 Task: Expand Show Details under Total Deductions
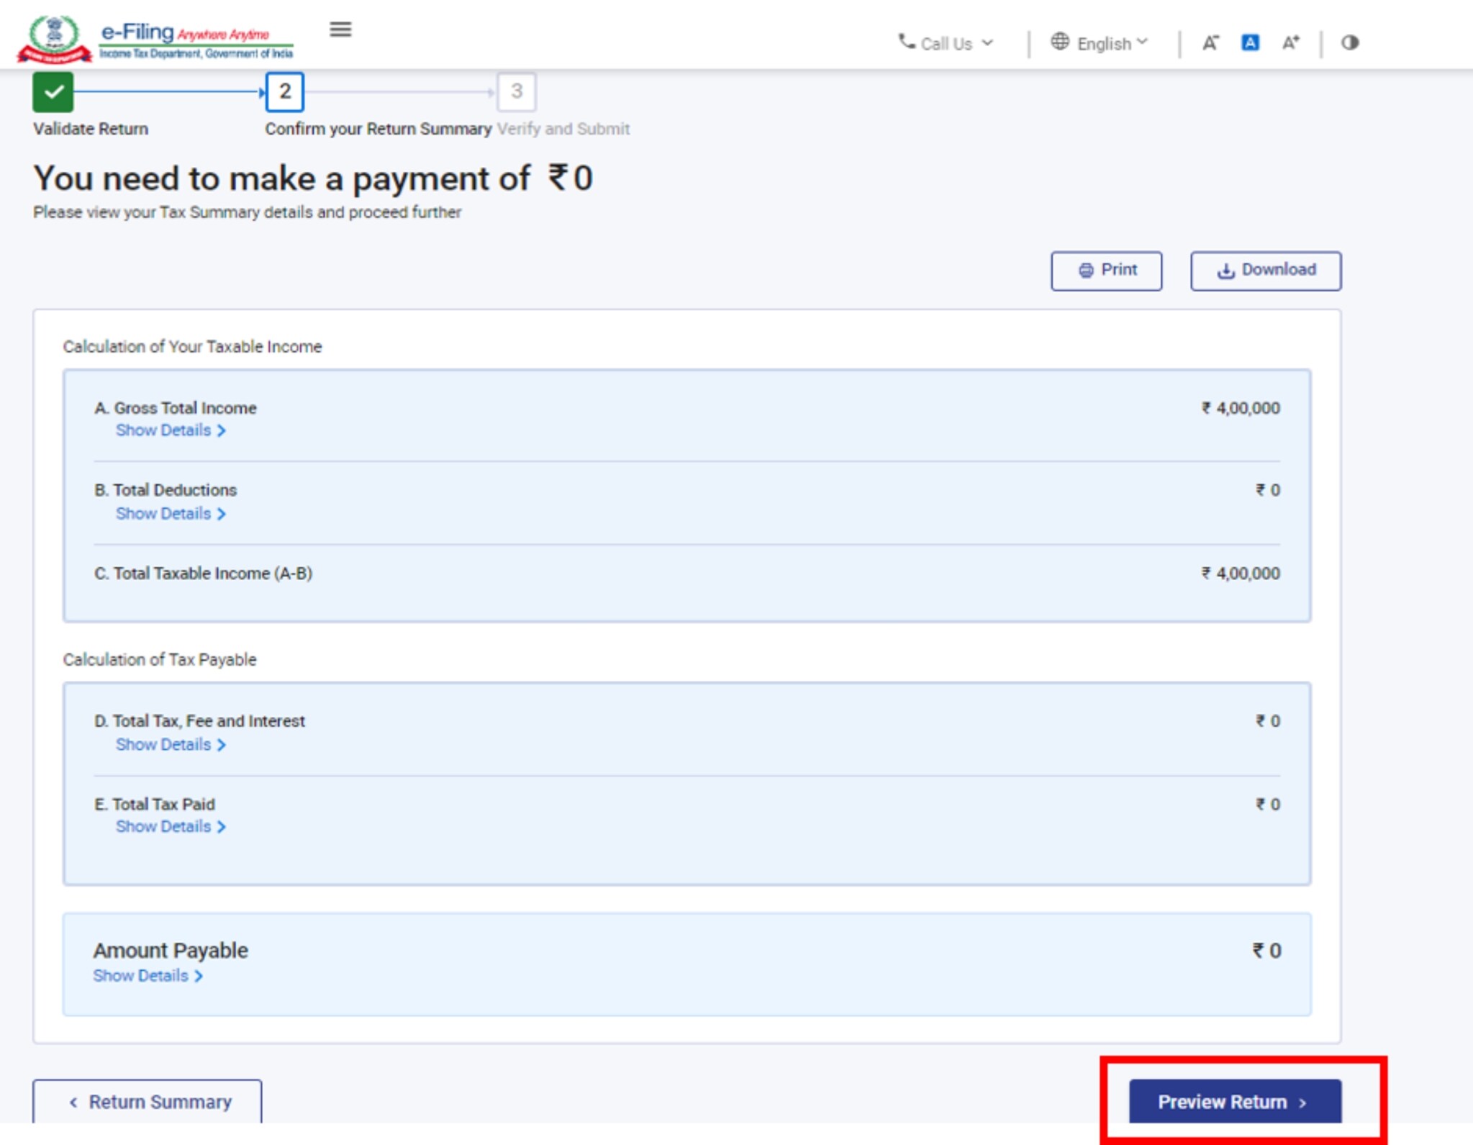171,514
